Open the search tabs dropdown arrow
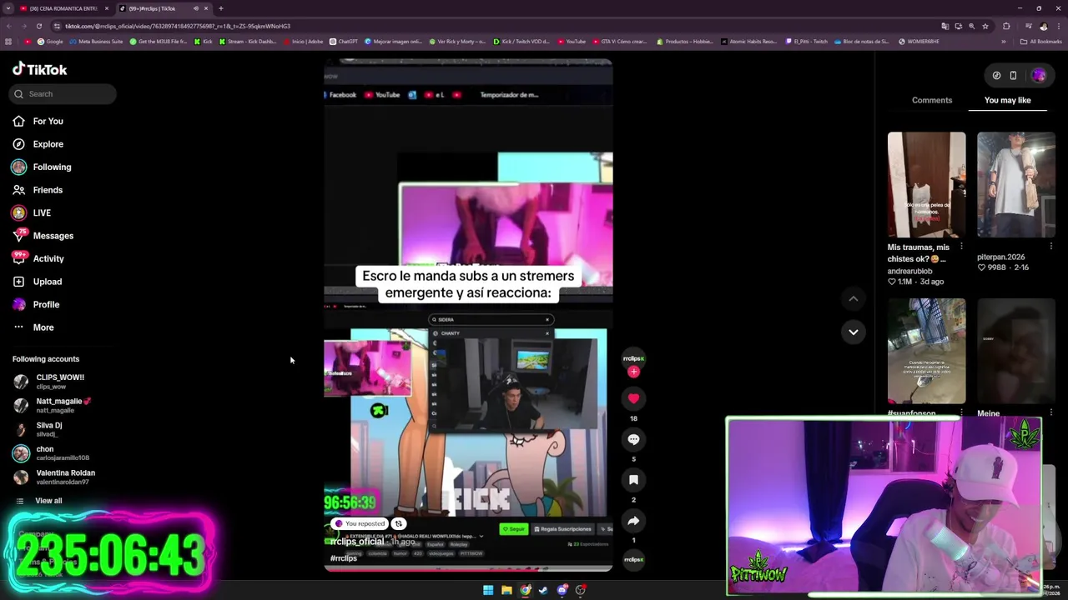The height and width of the screenshot is (600, 1068). point(8,8)
